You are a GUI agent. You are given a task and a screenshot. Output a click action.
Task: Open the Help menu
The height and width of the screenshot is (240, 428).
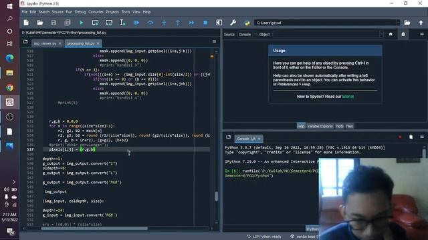146,12
